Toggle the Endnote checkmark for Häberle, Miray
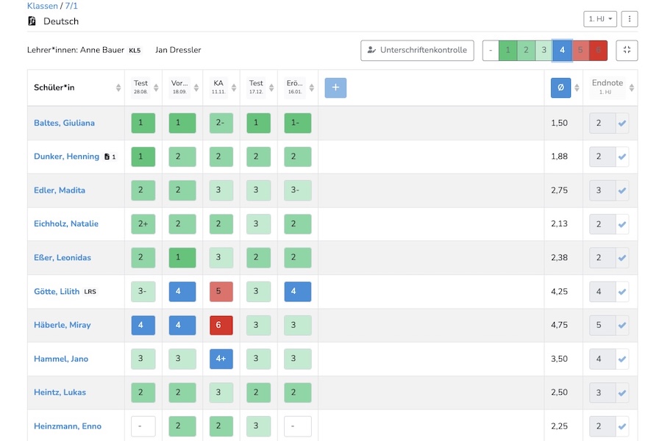662x441 pixels. pyautogui.click(x=622, y=325)
